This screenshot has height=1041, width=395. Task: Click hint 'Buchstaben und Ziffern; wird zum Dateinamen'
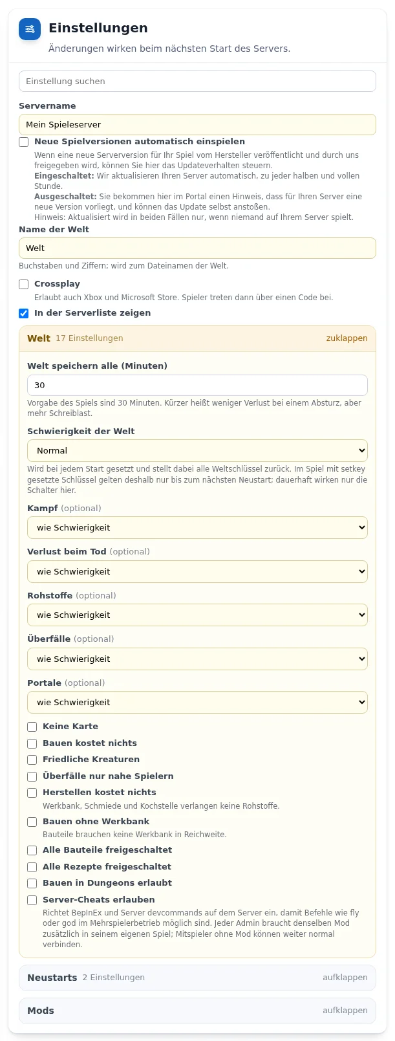(x=123, y=266)
